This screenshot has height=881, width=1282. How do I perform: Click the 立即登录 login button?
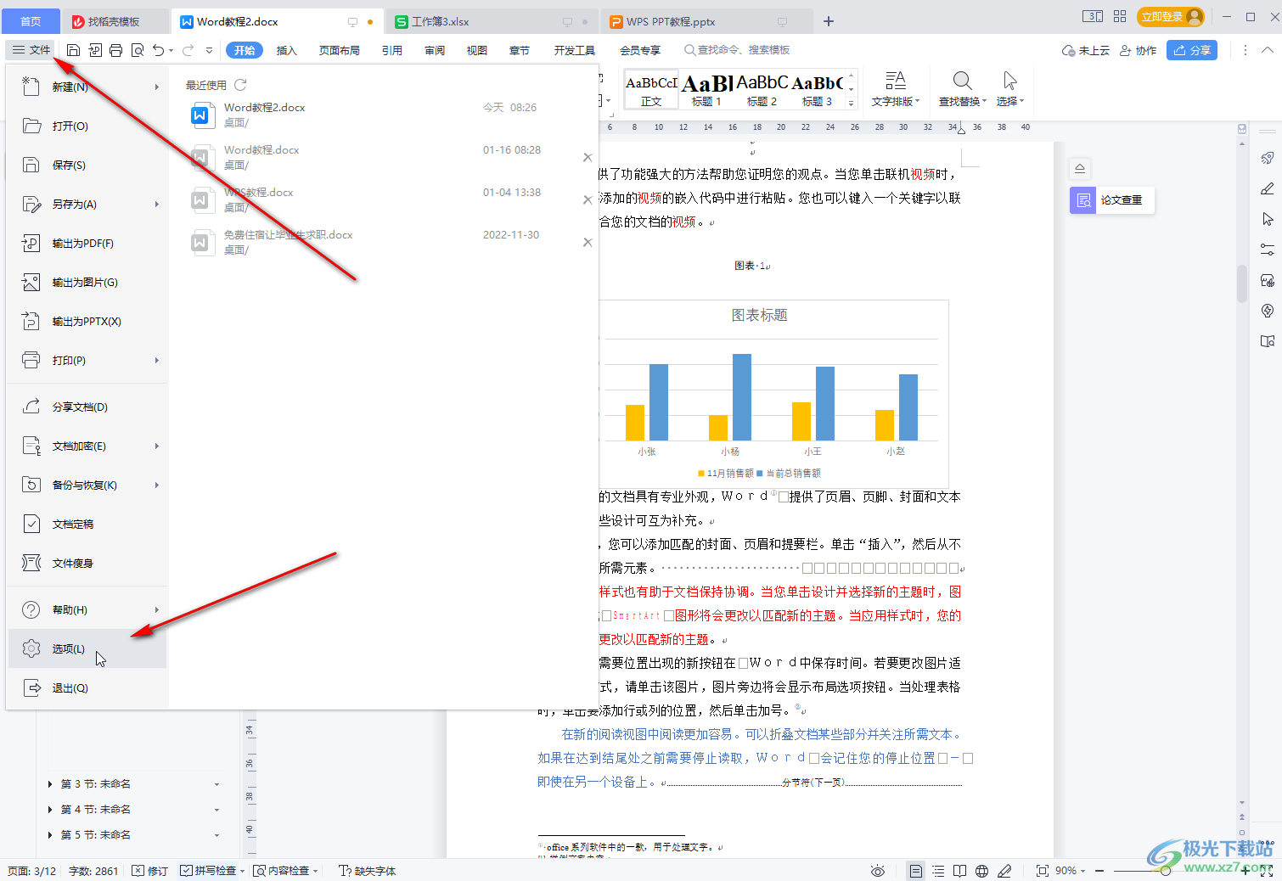1172,16
